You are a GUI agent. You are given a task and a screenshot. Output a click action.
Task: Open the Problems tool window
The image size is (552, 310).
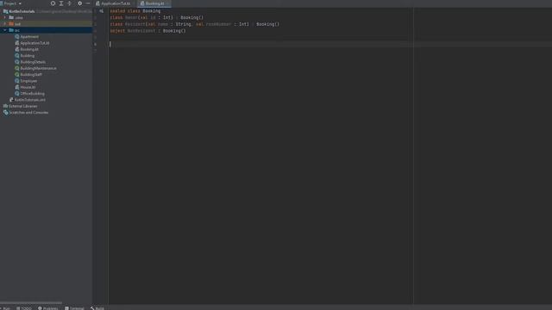coord(48,308)
